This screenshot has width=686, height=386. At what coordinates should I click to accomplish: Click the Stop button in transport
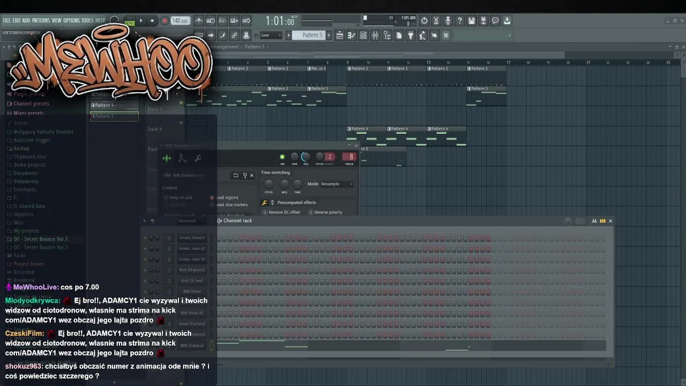coord(152,21)
